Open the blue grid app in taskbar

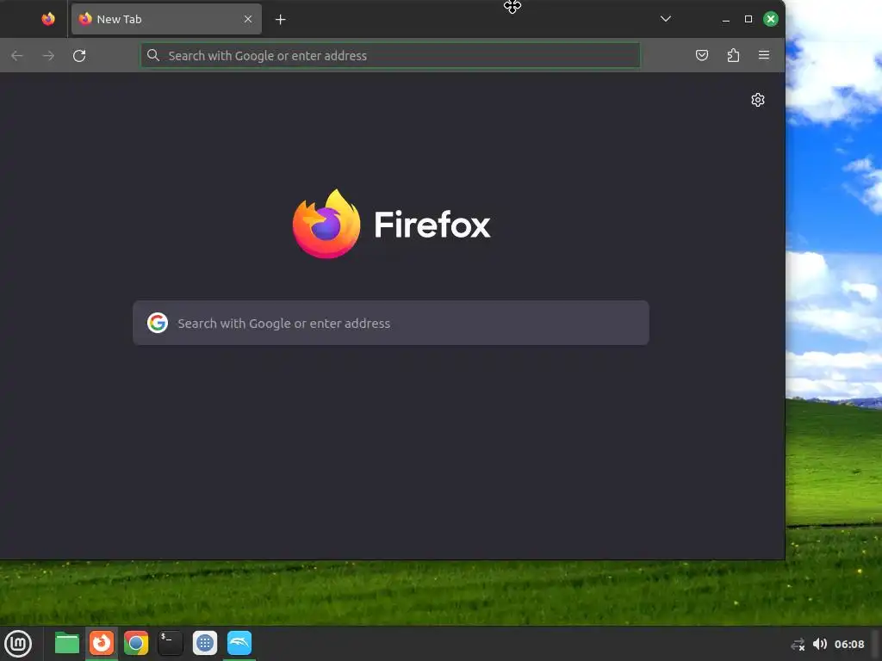click(205, 643)
